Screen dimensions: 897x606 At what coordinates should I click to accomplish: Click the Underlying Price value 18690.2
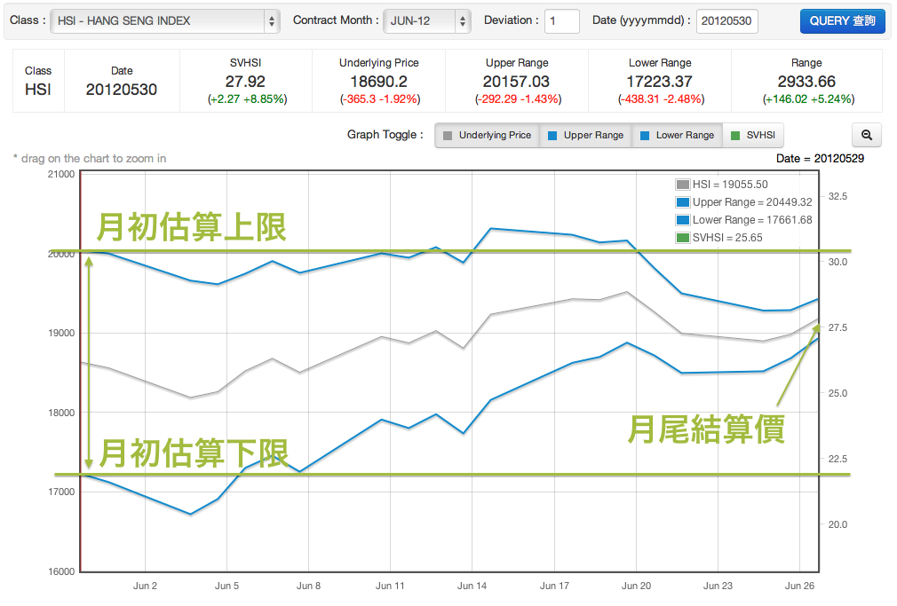378,82
